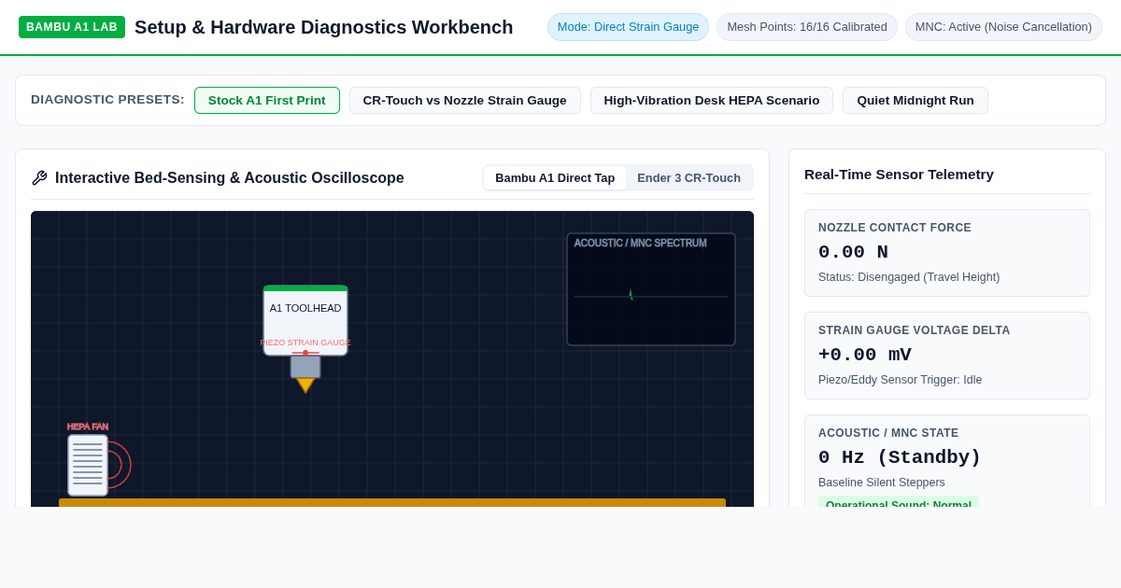
Task: Click the Diagnostic Presets label
Action: [107, 100]
